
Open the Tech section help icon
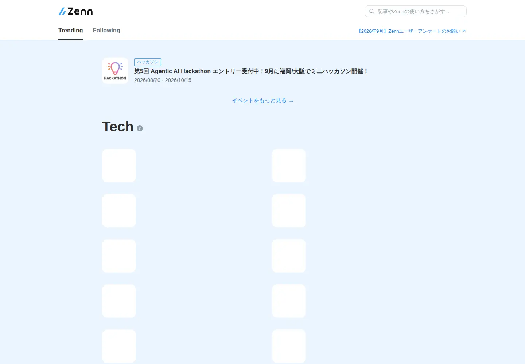pyautogui.click(x=140, y=128)
